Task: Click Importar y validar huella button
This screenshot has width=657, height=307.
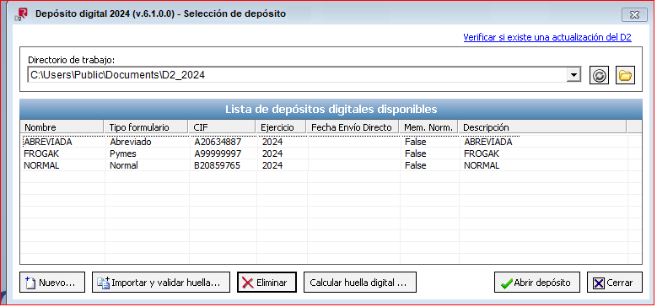Action: pos(161,283)
